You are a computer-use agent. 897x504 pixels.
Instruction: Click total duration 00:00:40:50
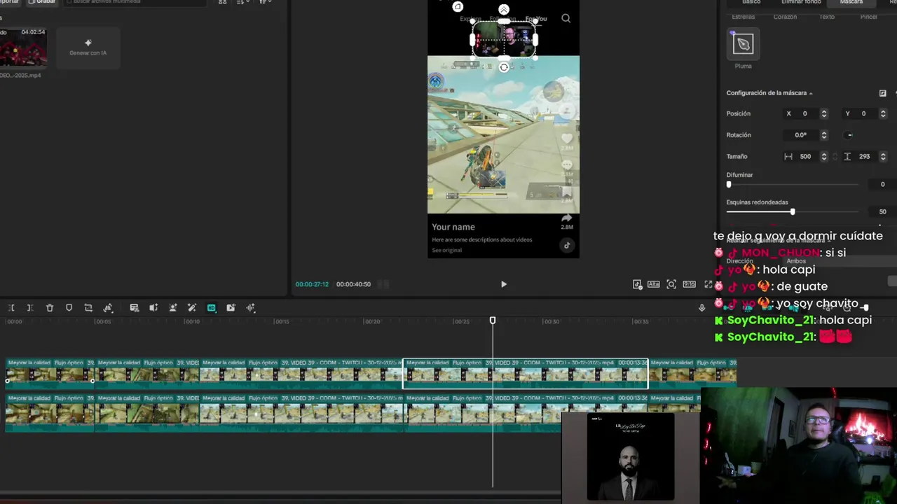pos(353,284)
